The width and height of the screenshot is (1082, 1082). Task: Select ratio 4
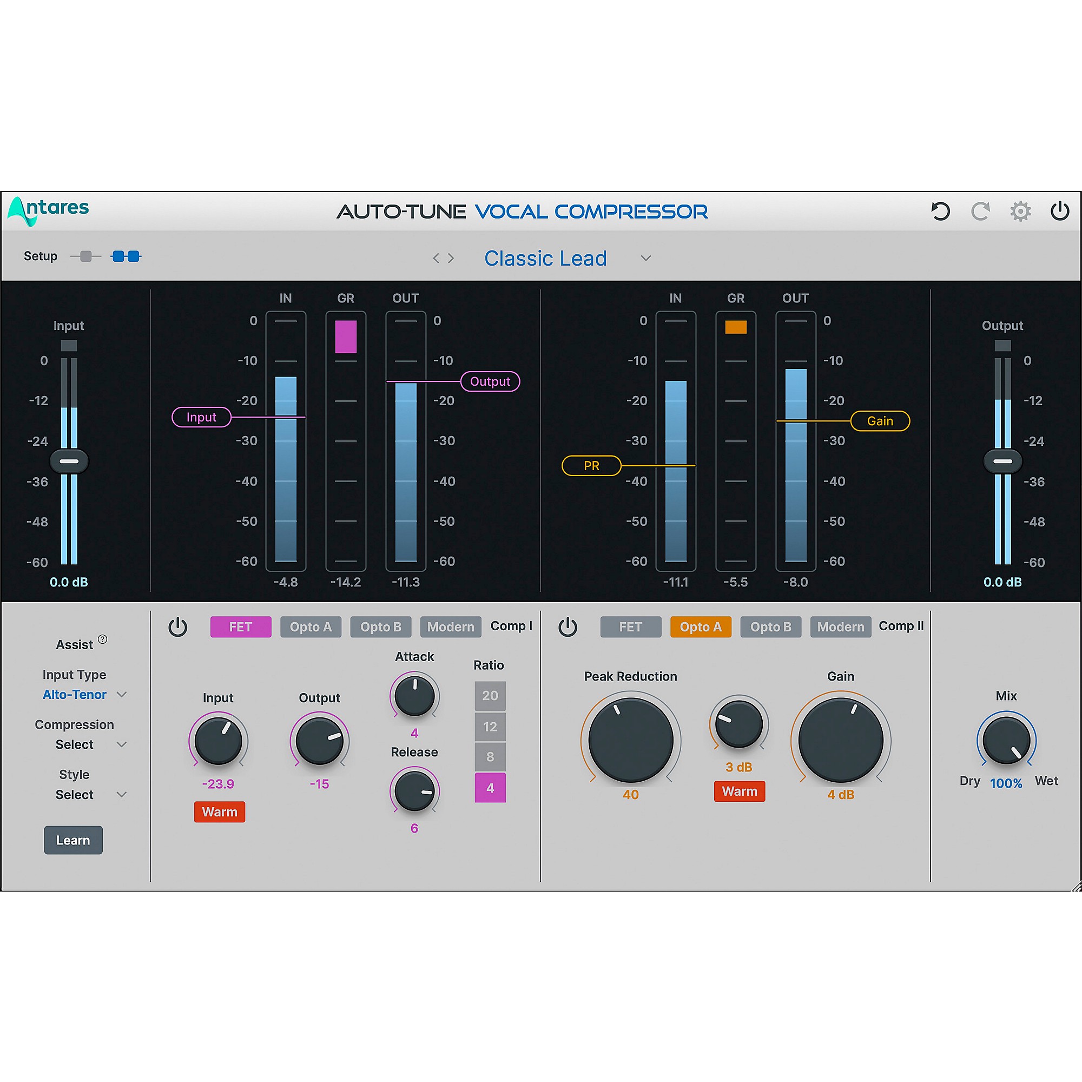tap(490, 787)
